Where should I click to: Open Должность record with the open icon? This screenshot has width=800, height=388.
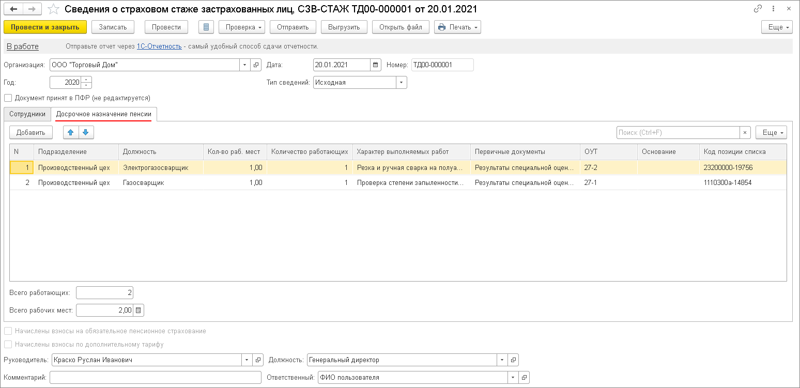pos(513,360)
